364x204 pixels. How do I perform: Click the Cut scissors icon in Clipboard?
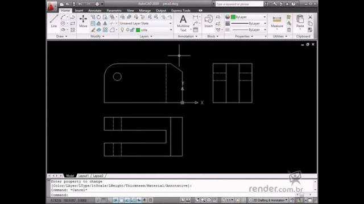click(x=310, y=17)
